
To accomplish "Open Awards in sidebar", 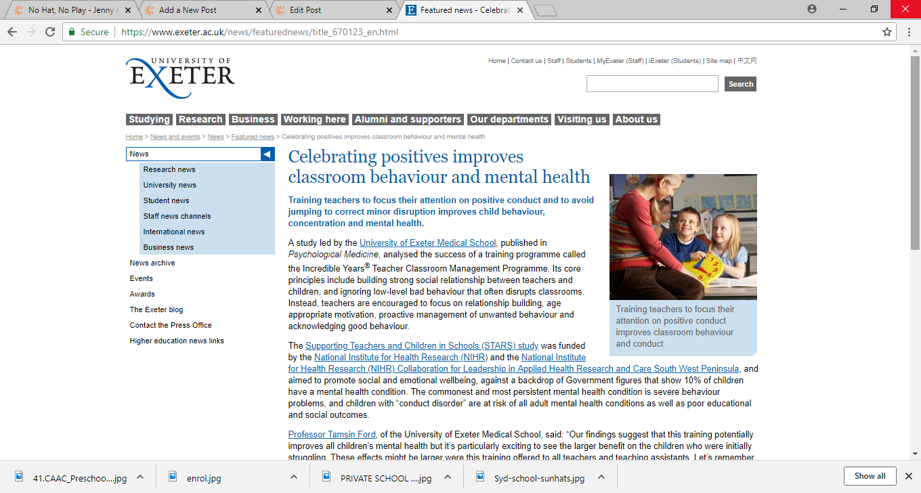I will [142, 294].
